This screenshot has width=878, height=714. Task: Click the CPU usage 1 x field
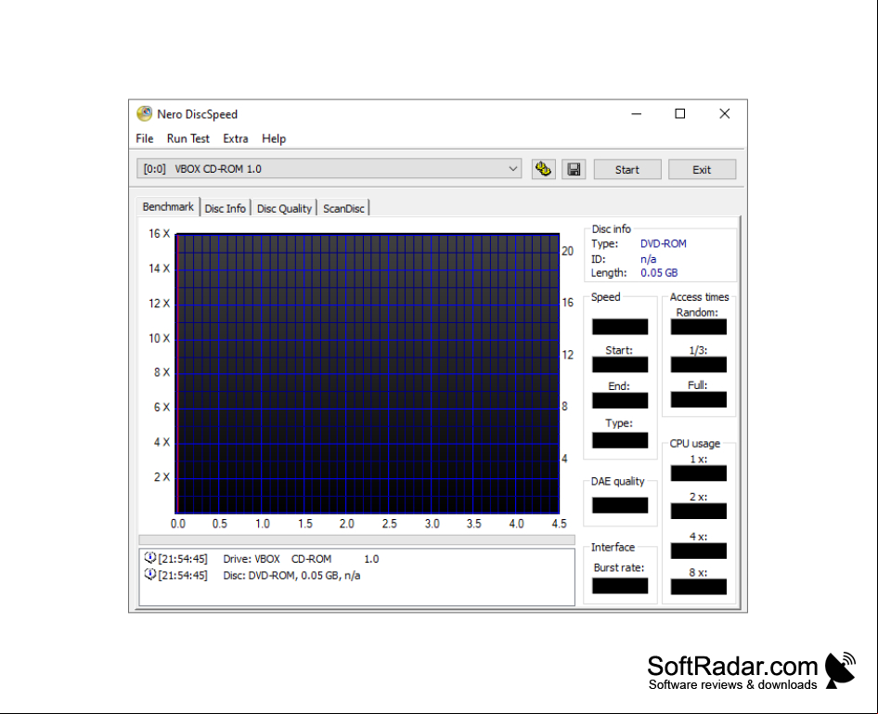point(699,474)
